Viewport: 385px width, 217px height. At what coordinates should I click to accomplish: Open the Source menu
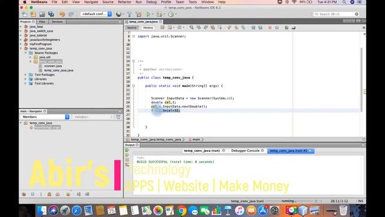(108, 2)
